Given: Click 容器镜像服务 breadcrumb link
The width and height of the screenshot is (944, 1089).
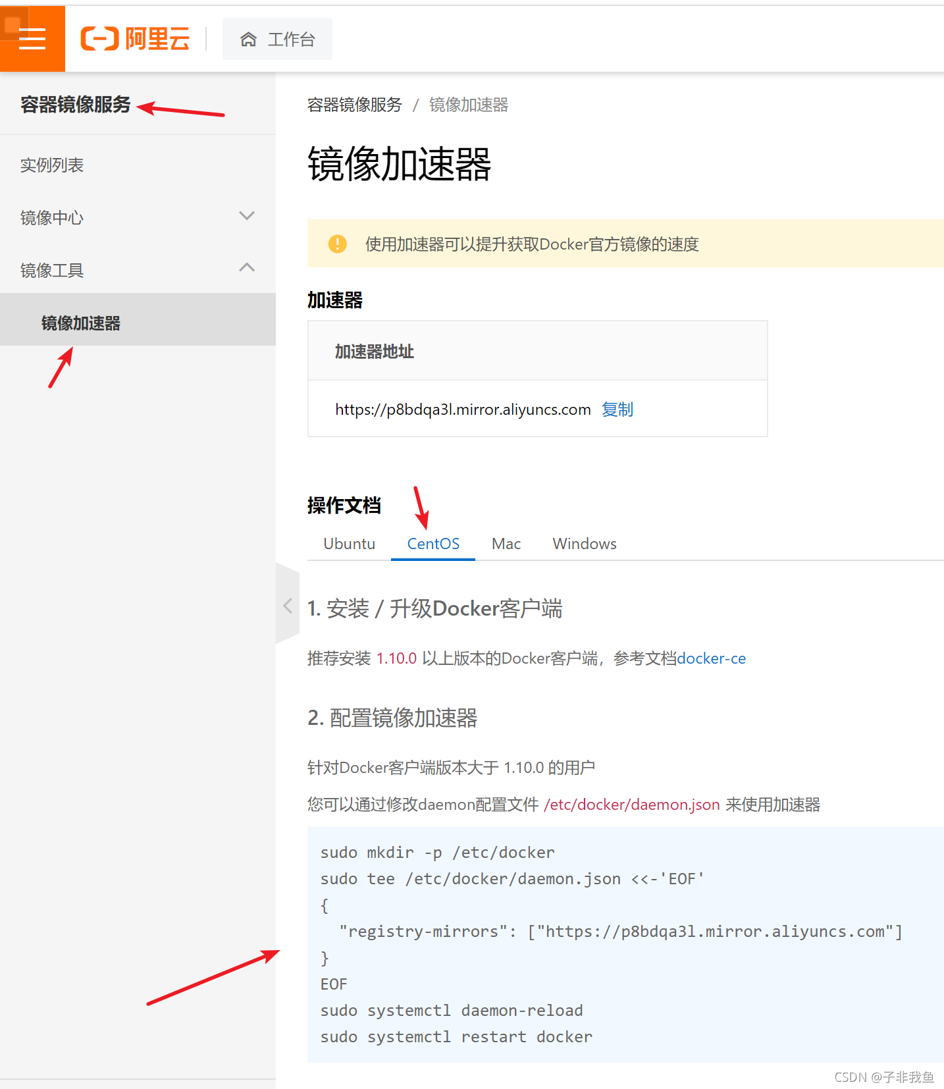Looking at the screenshot, I should (x=354, y=105).
